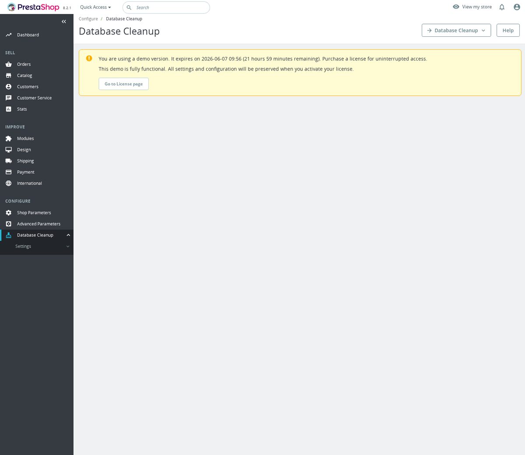This screenshot has height=455, width=525.
Task: Open Orders menu item
Action: tap(37, 64)
